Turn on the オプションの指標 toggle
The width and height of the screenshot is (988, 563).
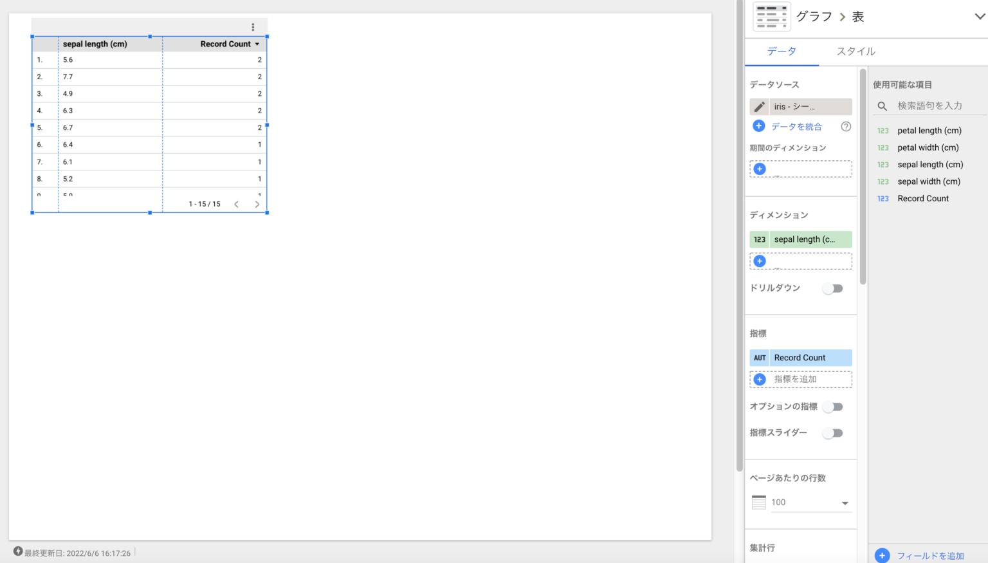833,407
